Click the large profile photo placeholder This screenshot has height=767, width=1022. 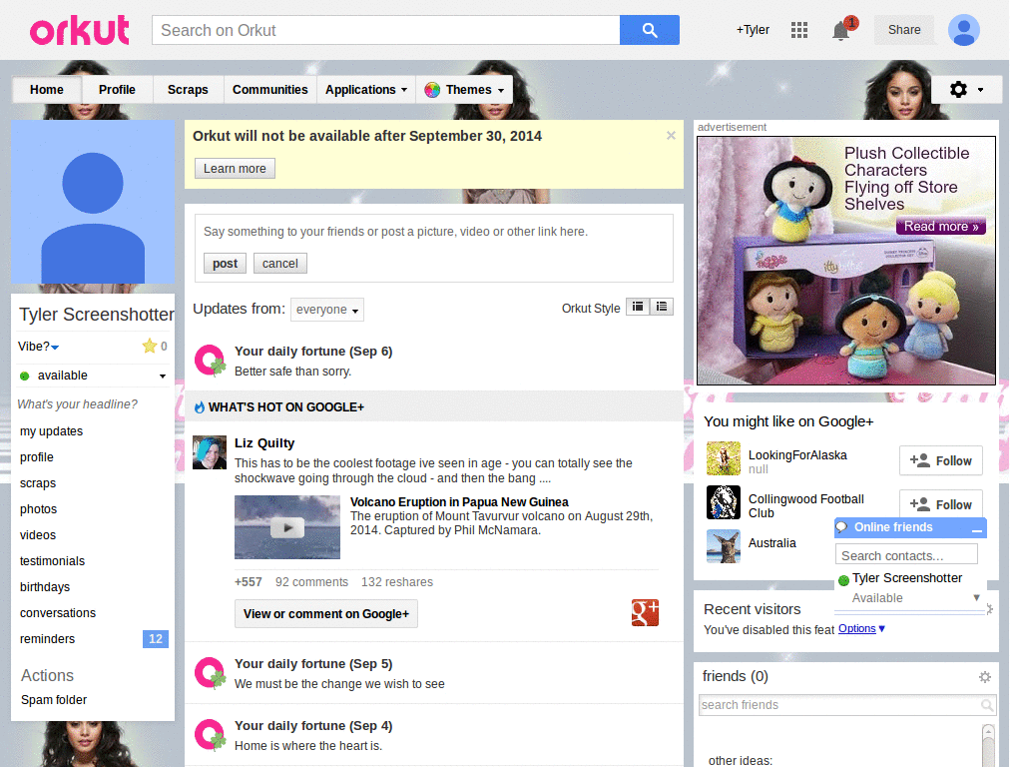93,202
